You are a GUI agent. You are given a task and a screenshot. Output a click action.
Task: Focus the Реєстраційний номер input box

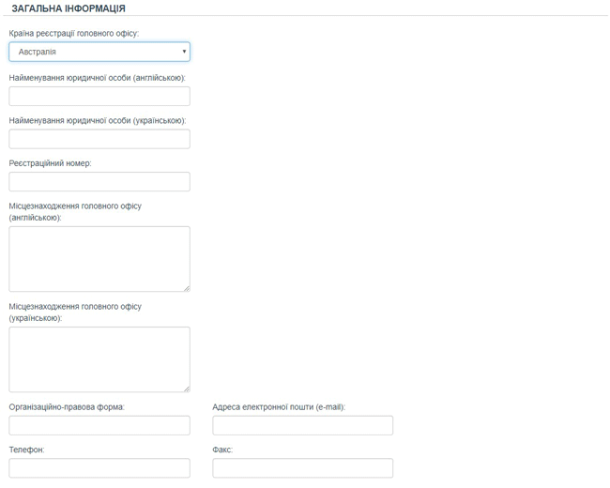click(99, 182)
